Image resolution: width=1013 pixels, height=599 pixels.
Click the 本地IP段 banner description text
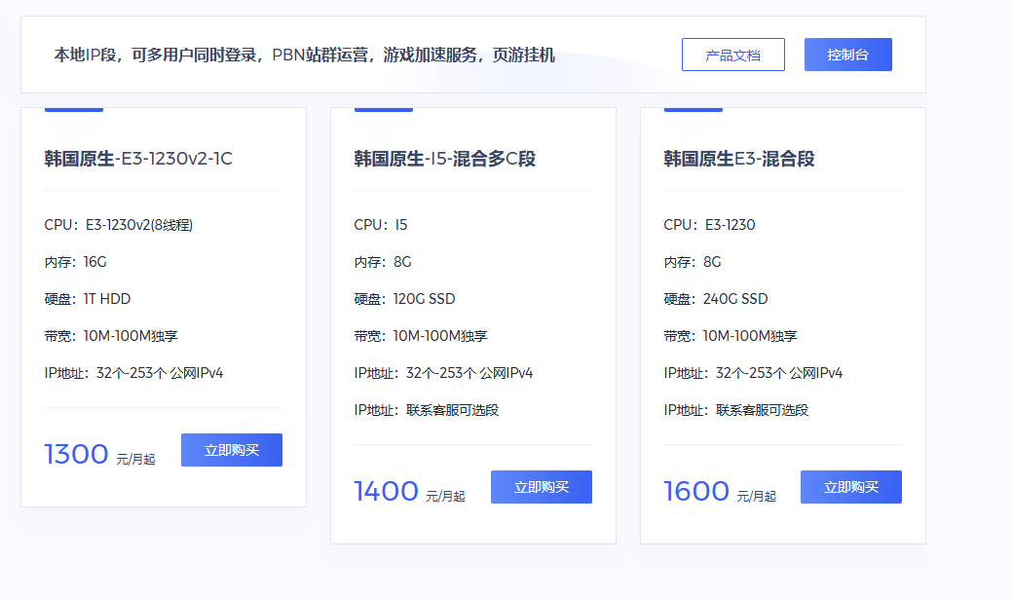[x=304, y=56]
